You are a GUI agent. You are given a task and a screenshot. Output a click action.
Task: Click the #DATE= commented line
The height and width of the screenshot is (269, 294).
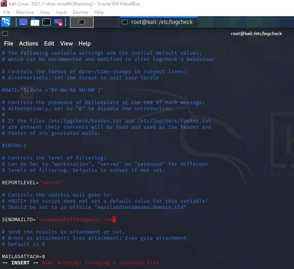point(52,90)
